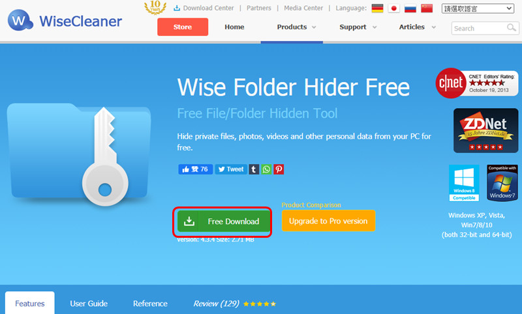Click the WiseCleaner logo
The image size is (522, 314).
[x=65, y=21]
